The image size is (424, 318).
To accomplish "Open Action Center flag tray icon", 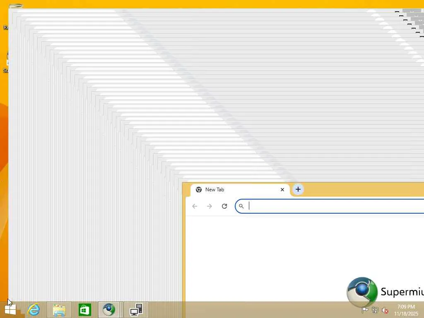I will tap(364, 310).
